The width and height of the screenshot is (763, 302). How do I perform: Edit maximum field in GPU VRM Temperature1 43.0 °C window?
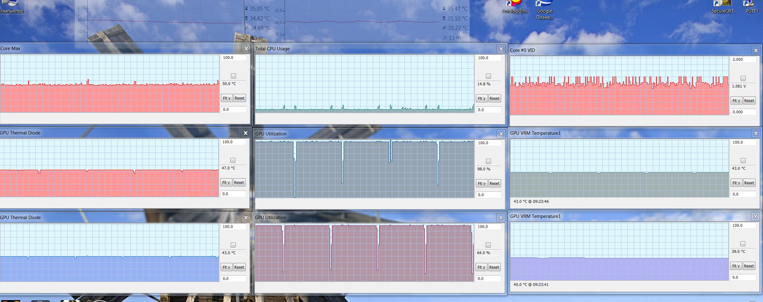coord(743,142)
